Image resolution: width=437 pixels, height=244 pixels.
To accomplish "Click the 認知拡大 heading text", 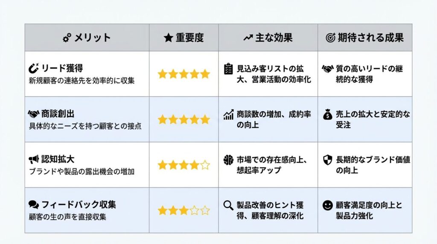I will coord(58,160).
